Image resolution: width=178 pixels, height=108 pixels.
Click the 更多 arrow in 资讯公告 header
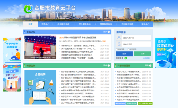(109, 32)
